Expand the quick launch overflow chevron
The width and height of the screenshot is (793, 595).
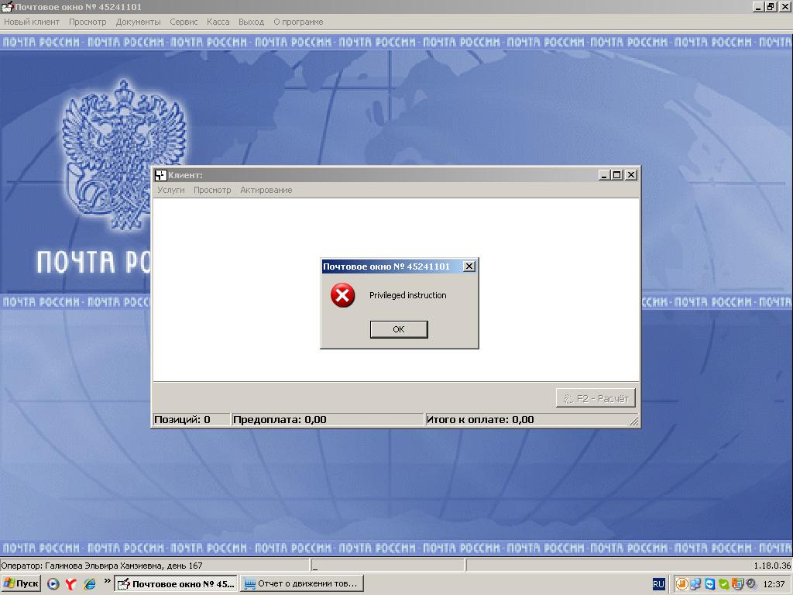[x=107, y=581]
